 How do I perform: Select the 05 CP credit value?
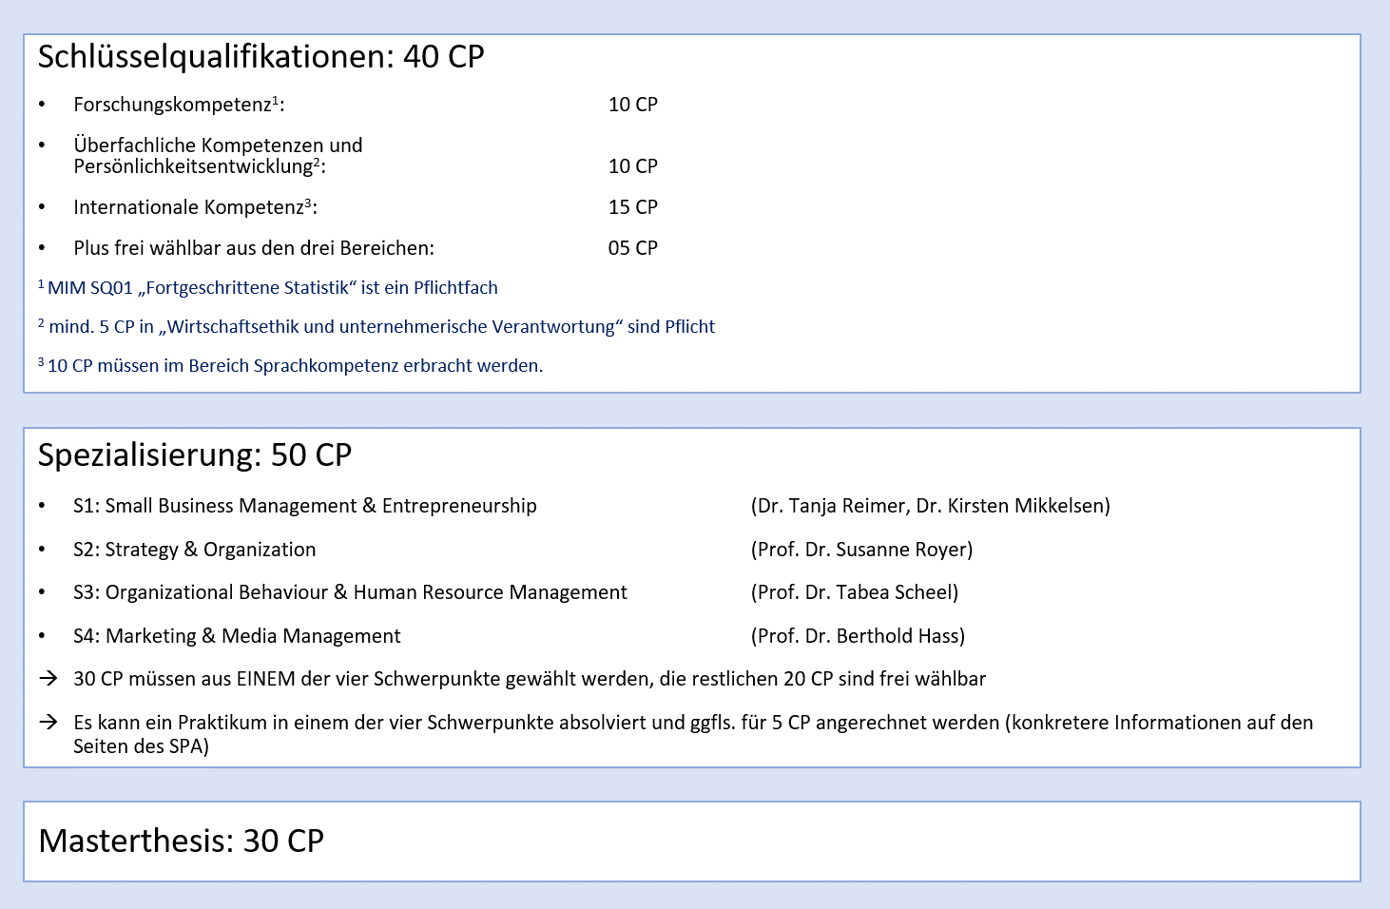tap(632, 248)
